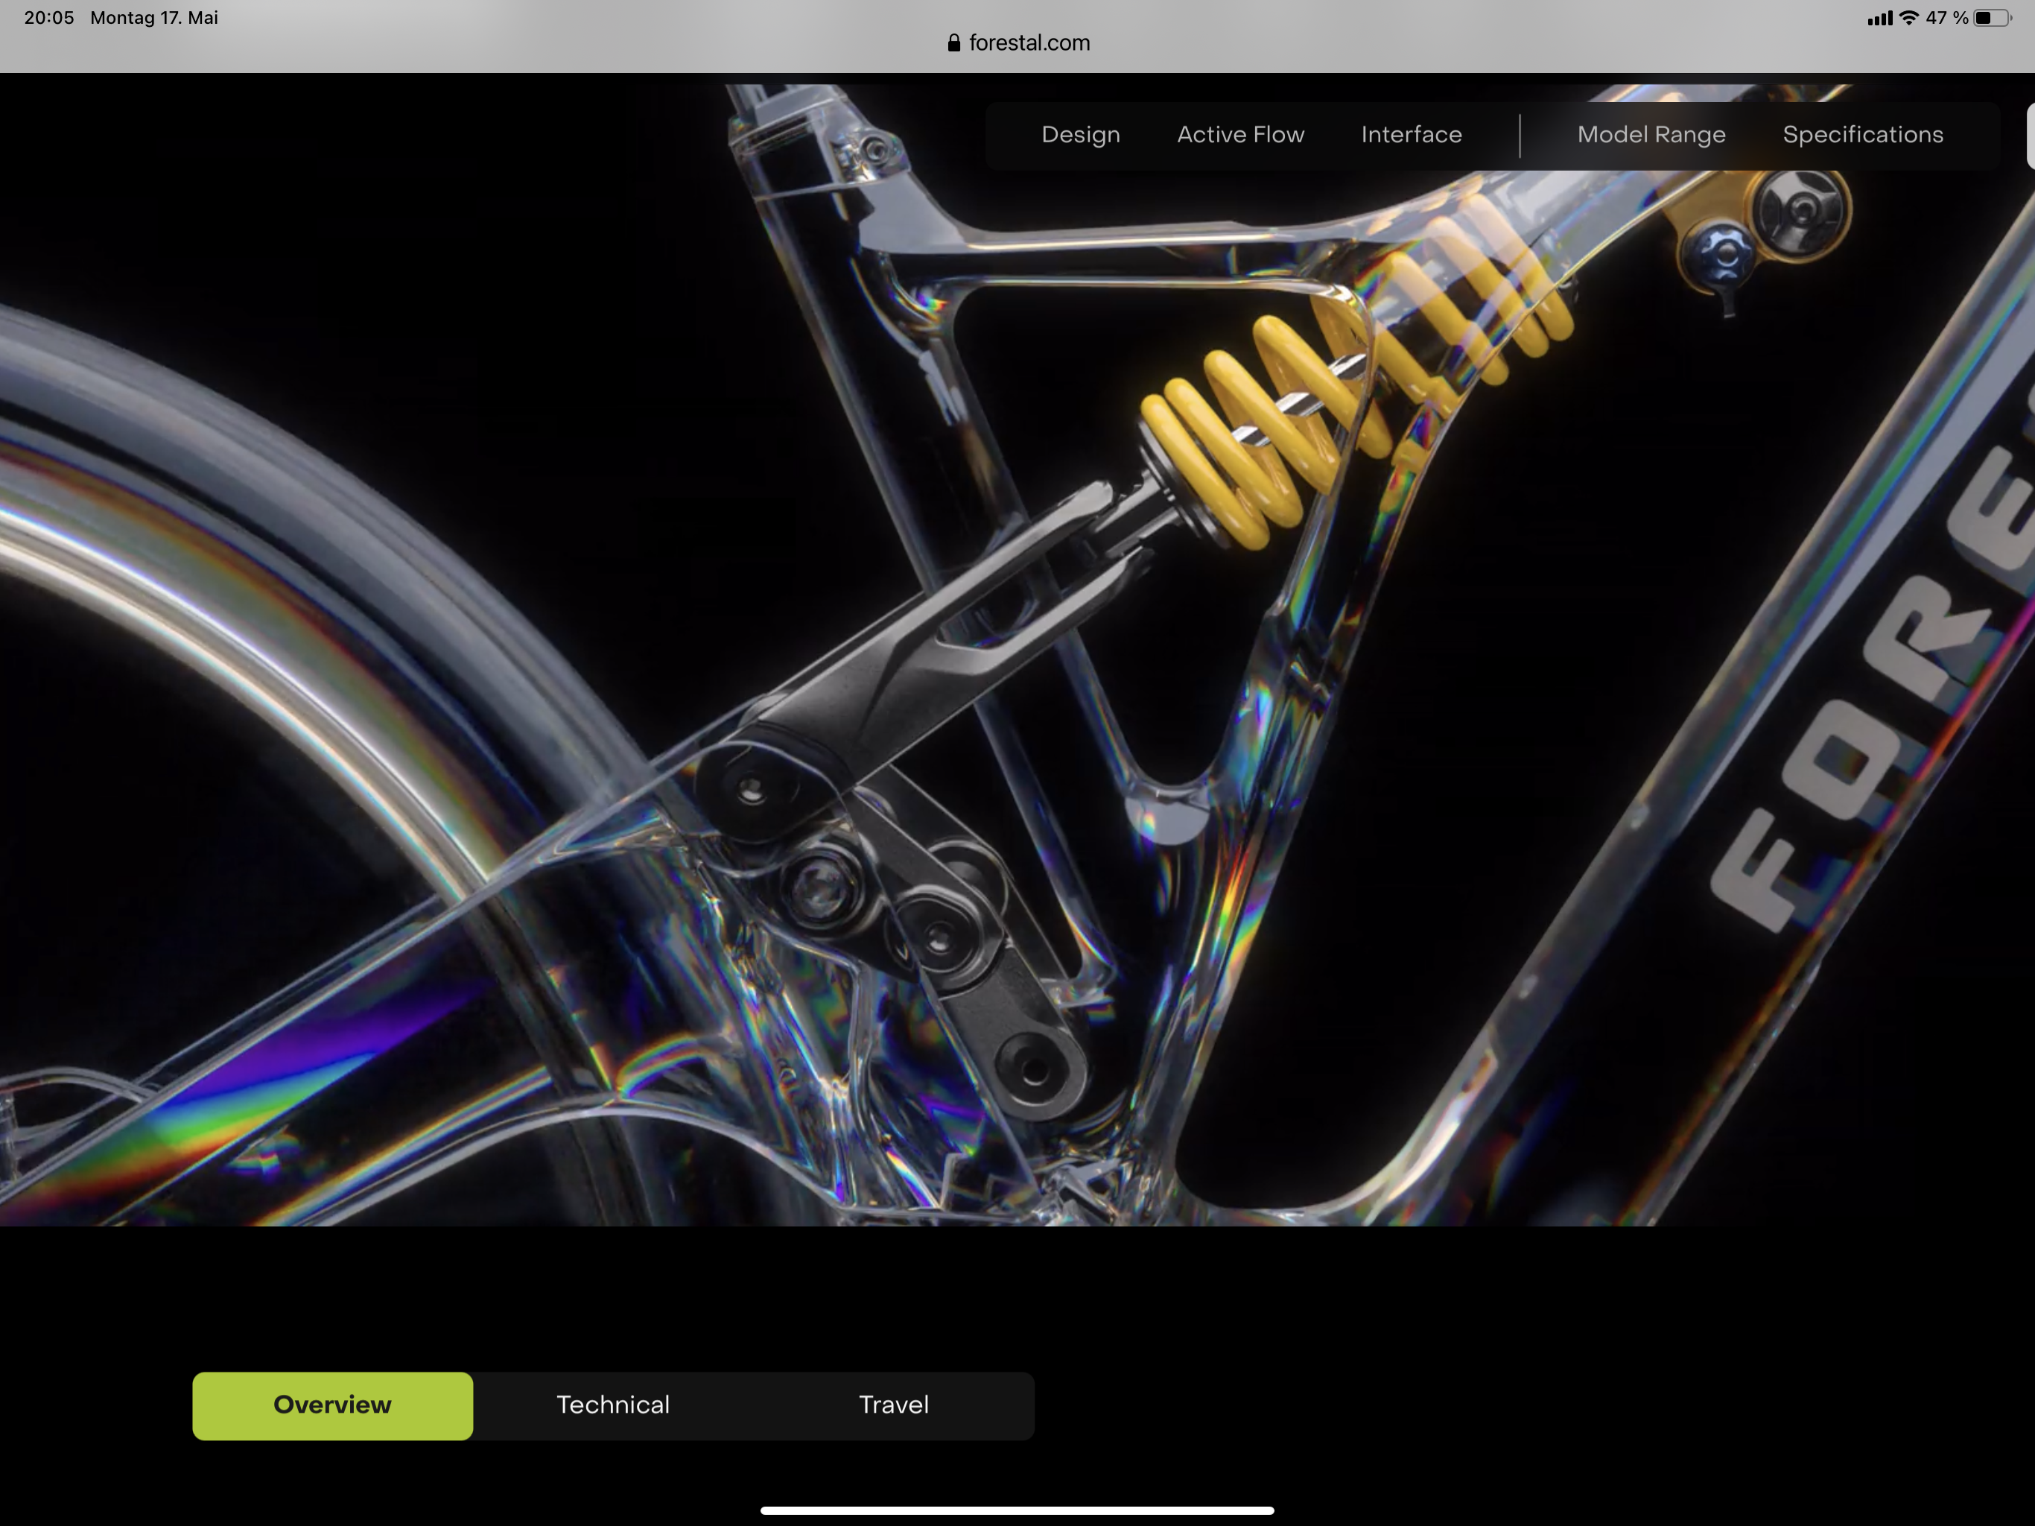
Task: Tap the home indicator bar
Action: coord(1017,1510)
